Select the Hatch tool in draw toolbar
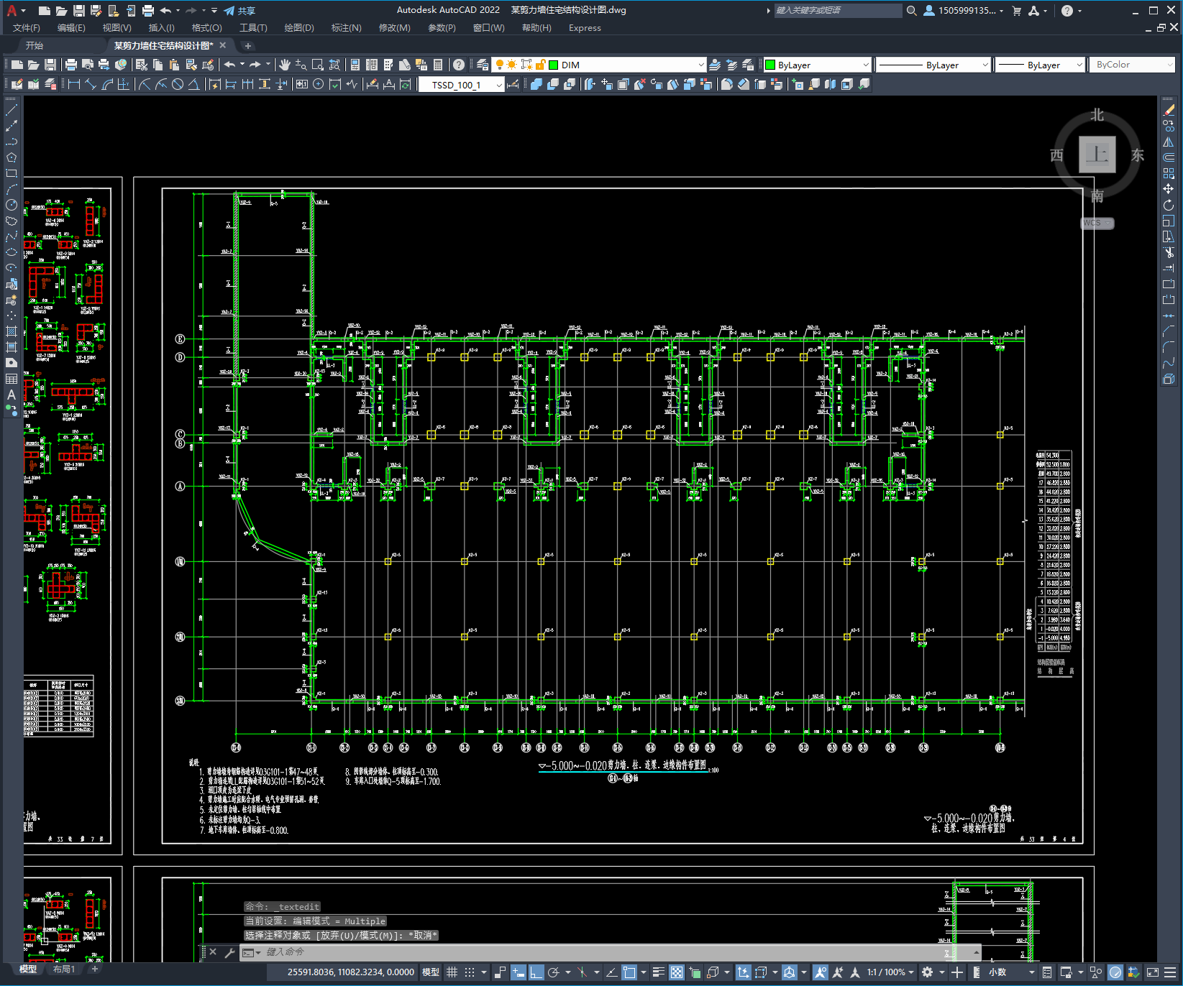Viewport: 1183px width, 986px height. click(12, 331)
